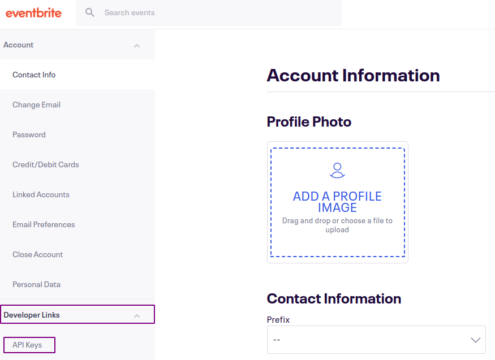
Task: Click the profile person icon in the upload area
Action: coord(337,170)
